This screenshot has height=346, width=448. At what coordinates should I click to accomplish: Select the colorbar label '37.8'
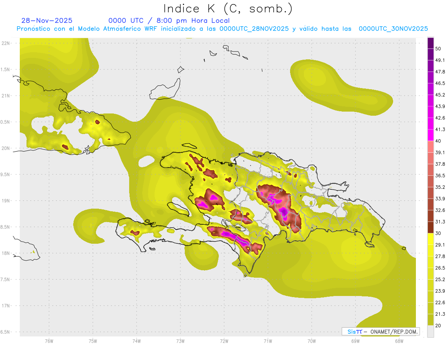pos(440,164)
